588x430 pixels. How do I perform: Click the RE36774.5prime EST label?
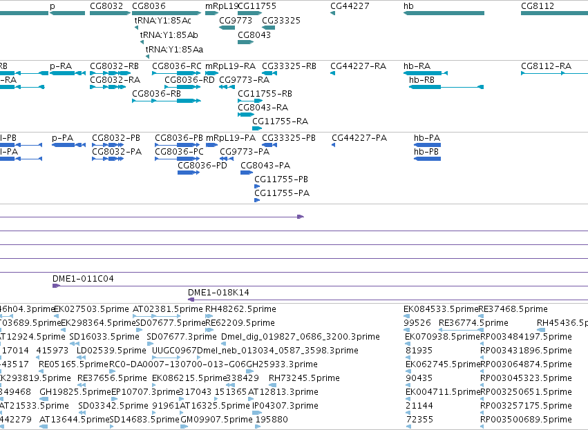473,323
